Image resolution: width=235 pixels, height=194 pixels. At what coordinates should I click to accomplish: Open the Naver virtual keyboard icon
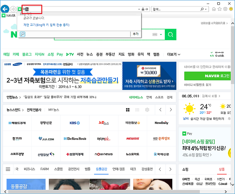[x=155, y=35]
